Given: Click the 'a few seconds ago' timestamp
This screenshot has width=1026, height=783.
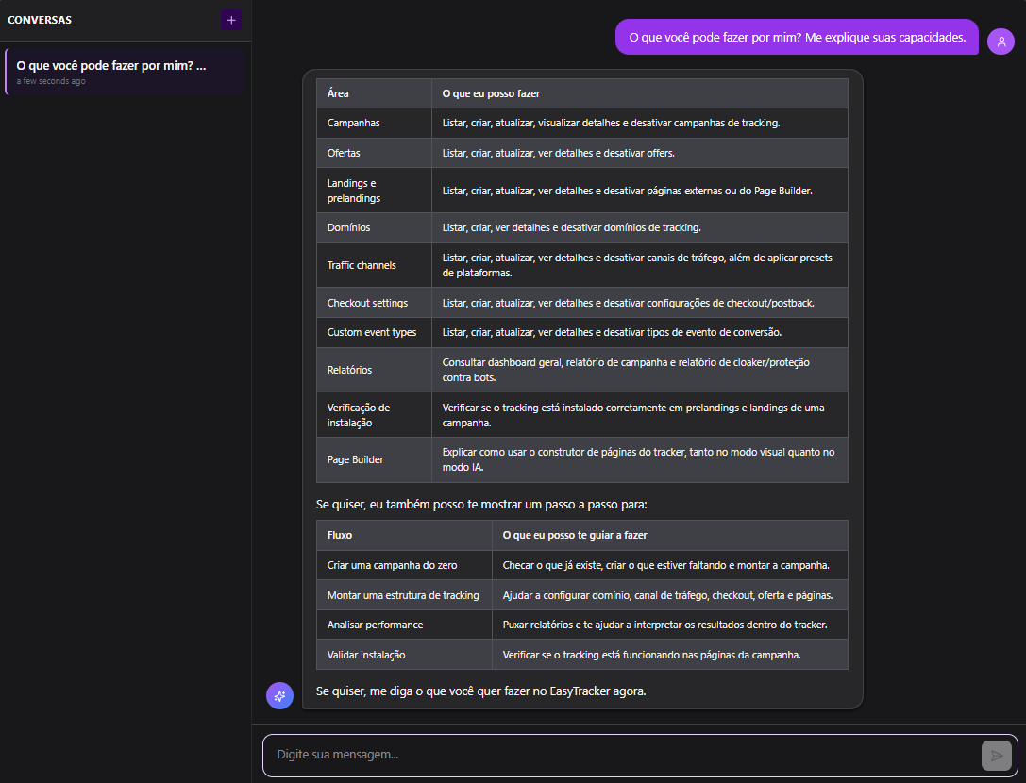Looking at the screenshot, I should point(51,81).
